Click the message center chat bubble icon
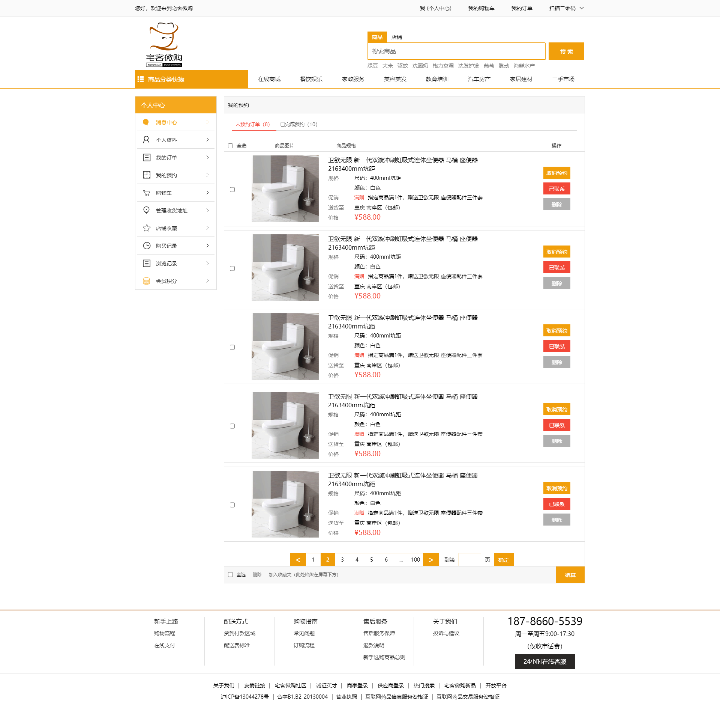Screen dimensions: 720x711 coord(146,122)
